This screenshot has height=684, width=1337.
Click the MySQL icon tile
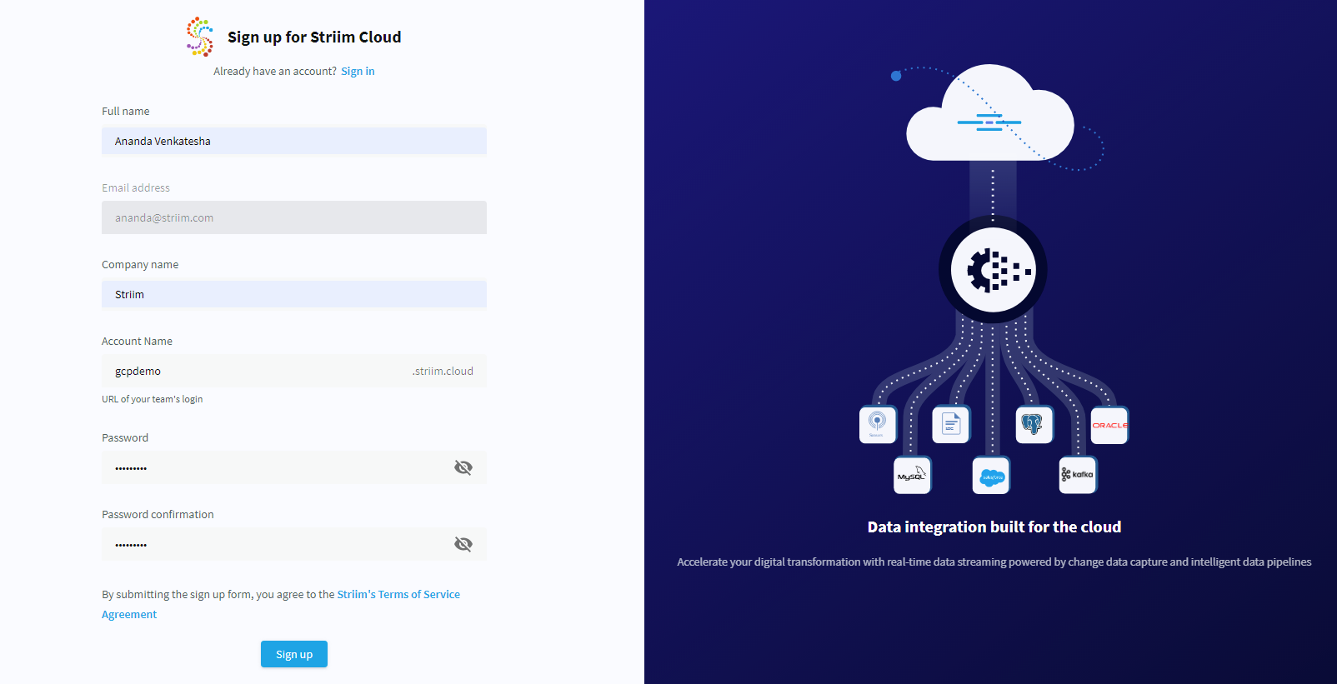coord(911,476)
